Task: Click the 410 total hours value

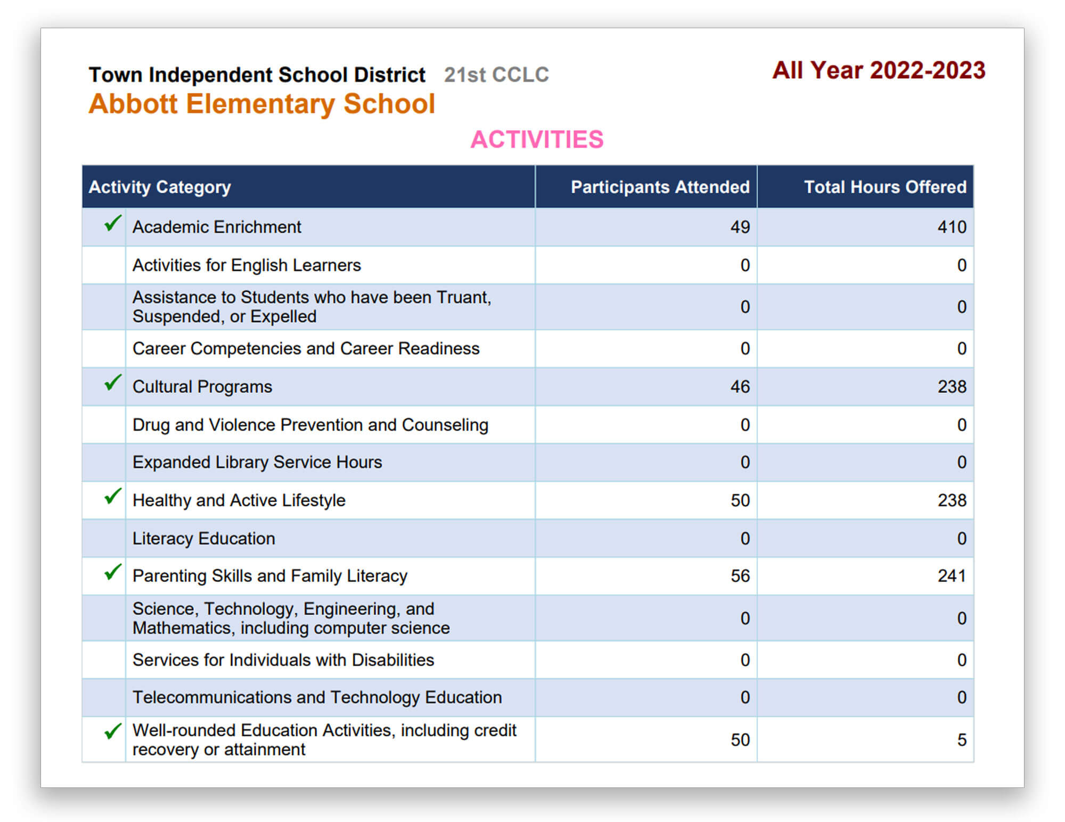Action: point(951,227)
